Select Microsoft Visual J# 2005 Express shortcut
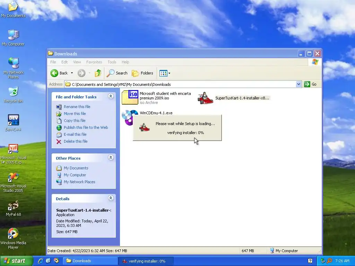This screenshot has height=266, width=355. (x=13, y=154)
